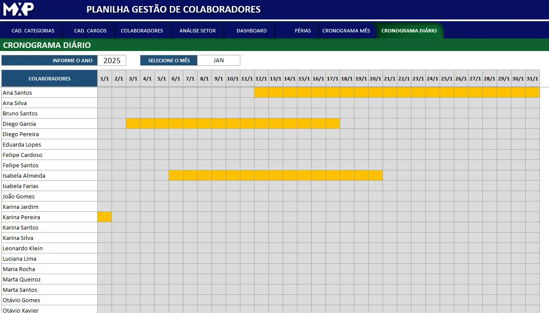The image size is (549, 313).
Task: Click the MXP logo icon
Action: [18, 9]
